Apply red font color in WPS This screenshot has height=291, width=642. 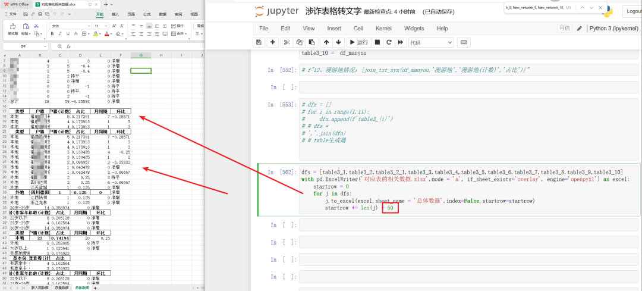[x=107, y=33]
